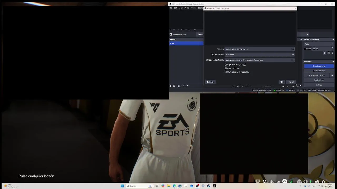
Task: Zoom in preview with plus icon
Action: click(x=178, y=30)
